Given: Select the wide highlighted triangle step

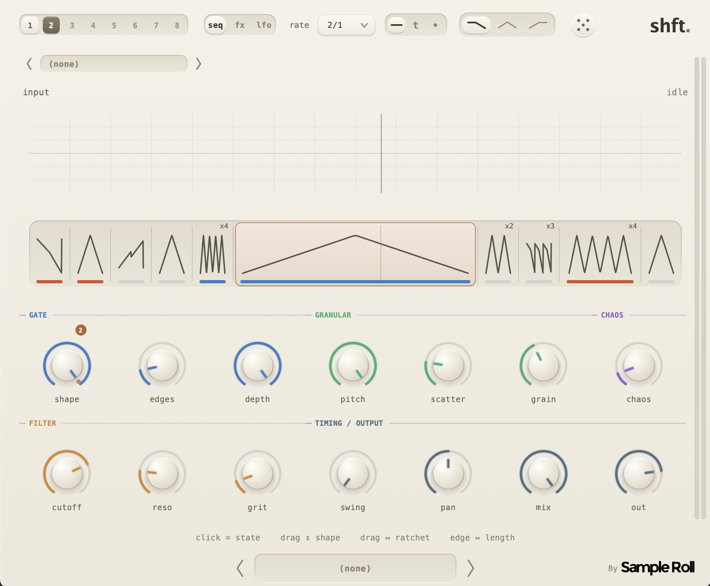Looking at the screenshot, I should pyautogui.click(x=355, y=254).
